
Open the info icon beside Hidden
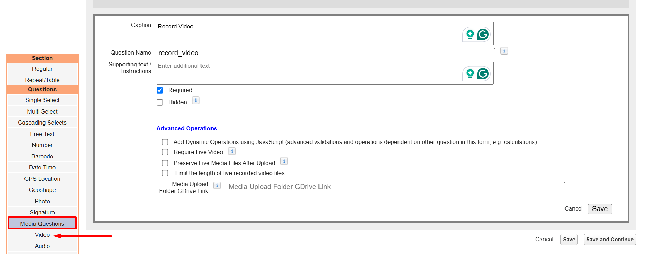click(196, 100)
